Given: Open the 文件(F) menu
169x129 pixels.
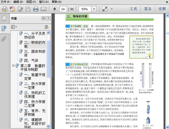Looking at the screenshot, I should [x=5, y=2].
